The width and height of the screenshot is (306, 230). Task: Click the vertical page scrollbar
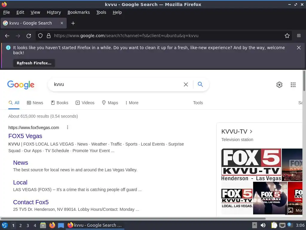click(304, 81)
